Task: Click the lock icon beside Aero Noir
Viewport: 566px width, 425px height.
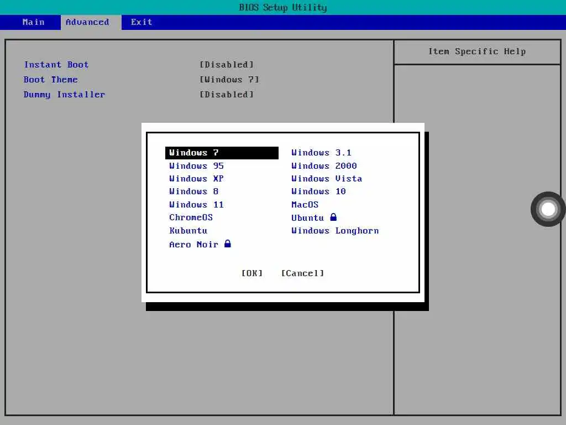Action: click(x=227, y=243)
